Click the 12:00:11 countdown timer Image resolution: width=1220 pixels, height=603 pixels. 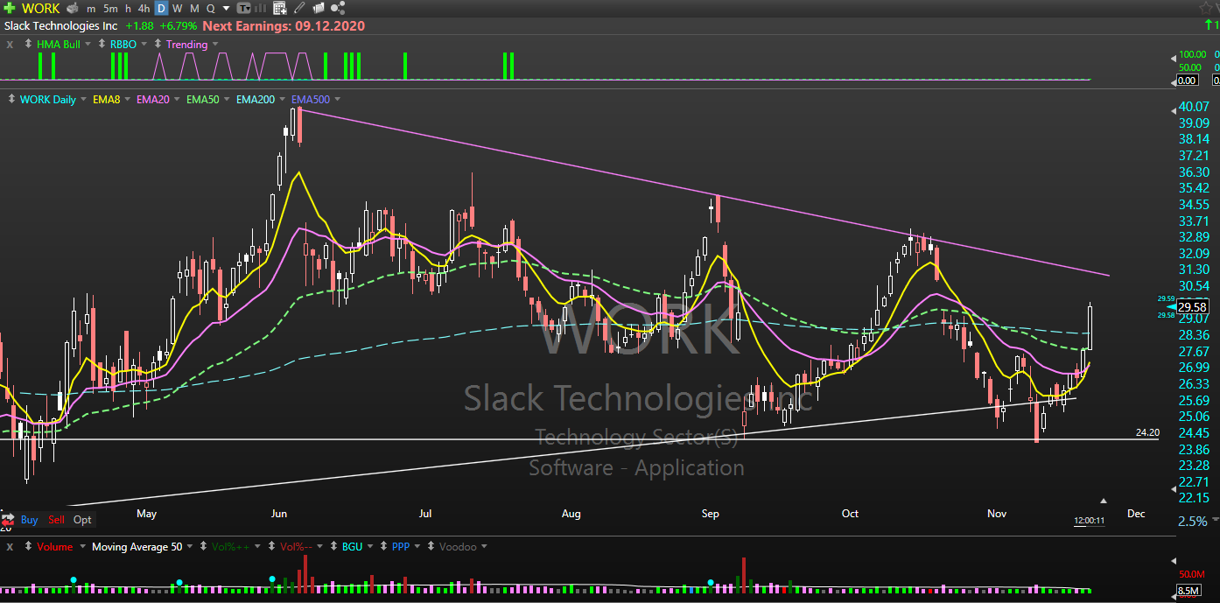(x=1089, y=521)
